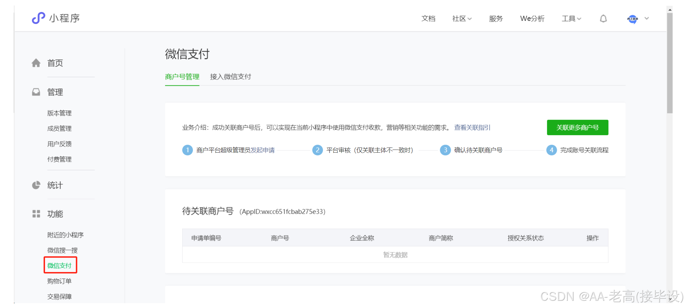The image size is (685, 308).
Task: Open 微信搜一搜 in sidebar
Action: click(62, 250)
